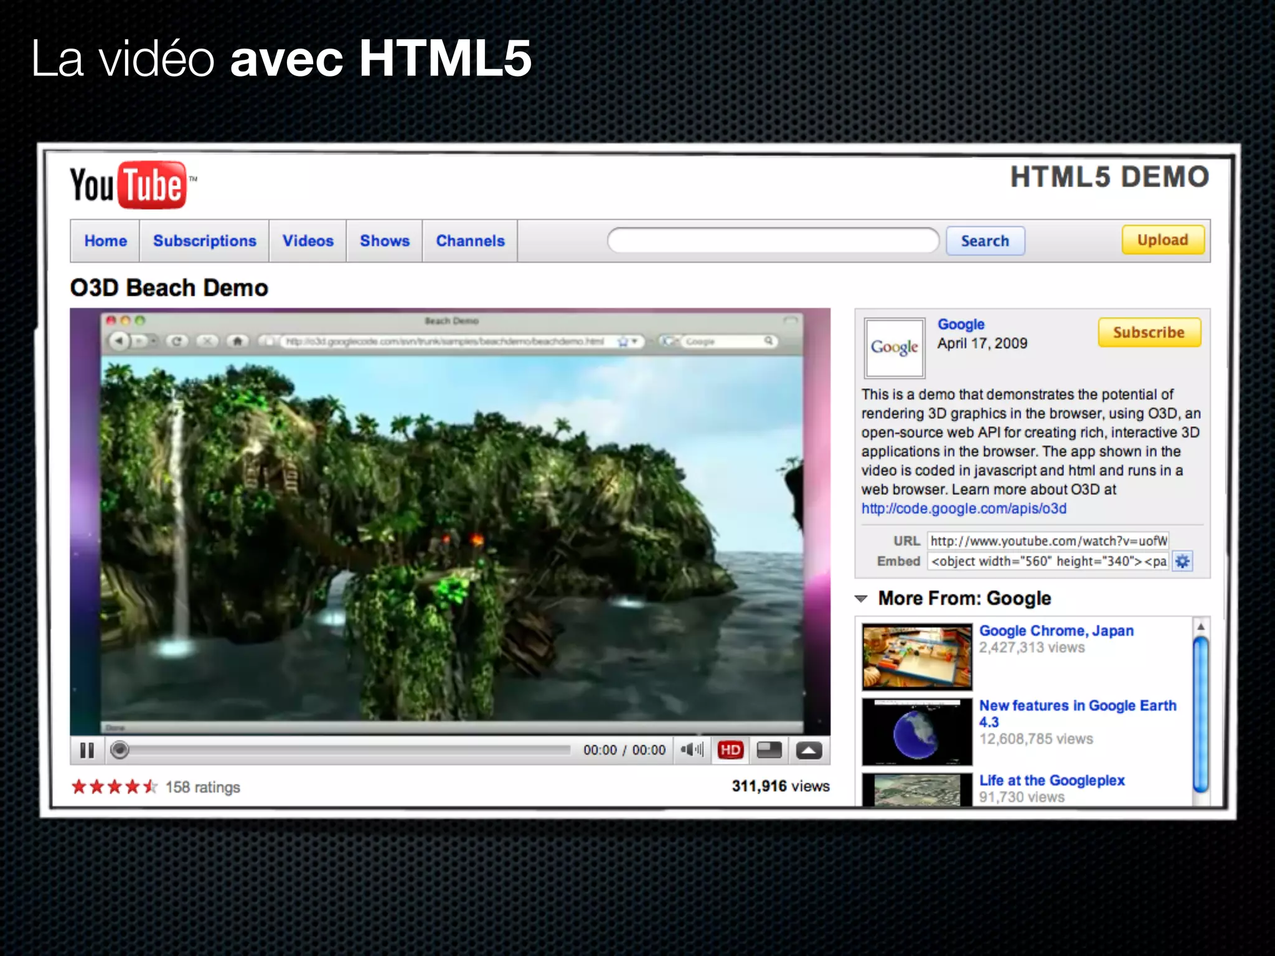
Task: Select the Shows tab
Action: (x=385, y=241)
